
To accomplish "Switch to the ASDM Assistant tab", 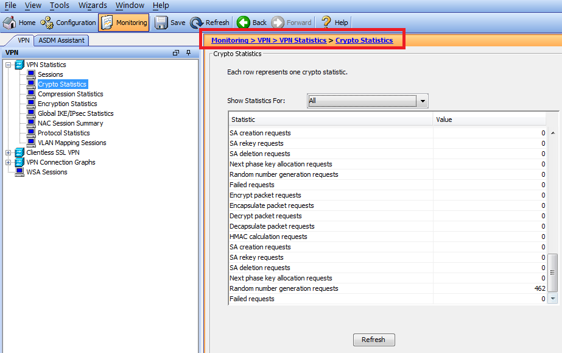I will (x=61, y=40).
